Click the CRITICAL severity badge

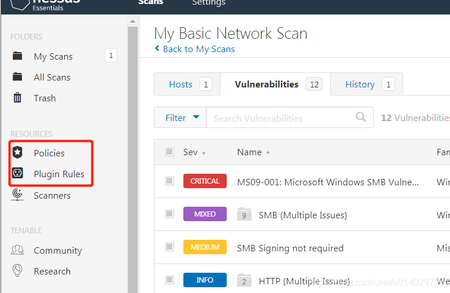click(x=205, y=181)
